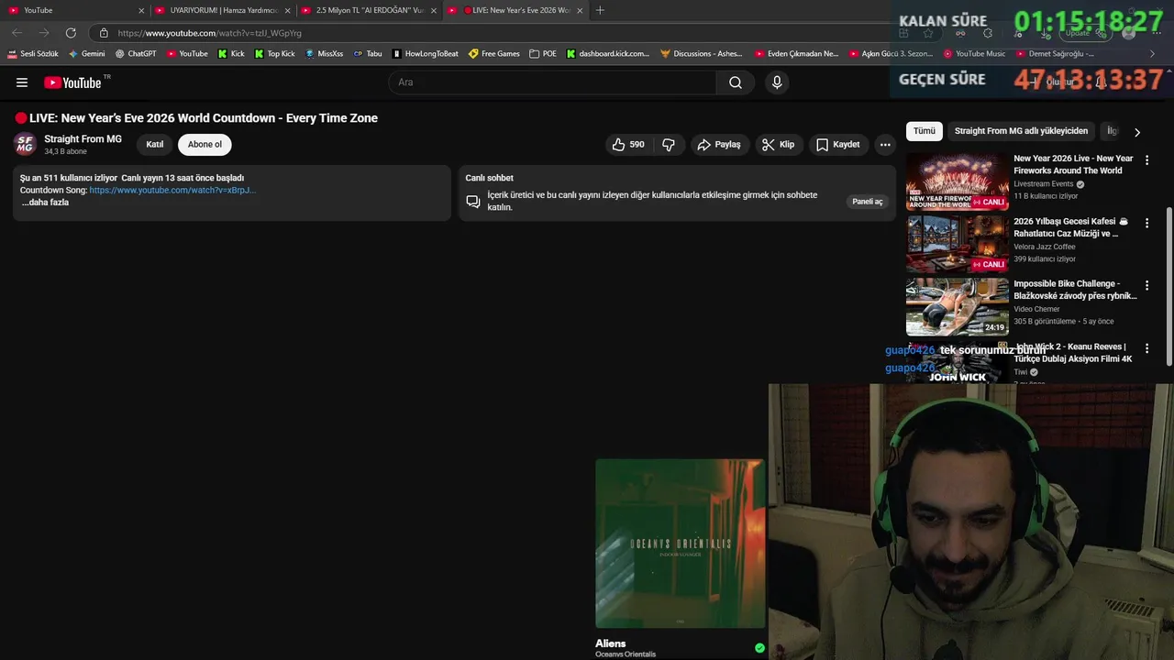Go back with browser back arrow
The height and width of the screenshot is (660, 1174).
click(17, 33)
